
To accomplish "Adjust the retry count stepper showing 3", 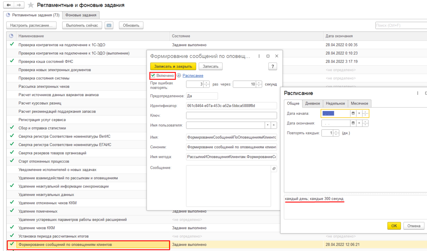I will tap(206, 84).
